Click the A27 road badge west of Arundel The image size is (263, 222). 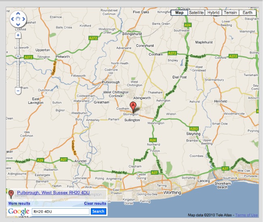[x=64, y=160]
